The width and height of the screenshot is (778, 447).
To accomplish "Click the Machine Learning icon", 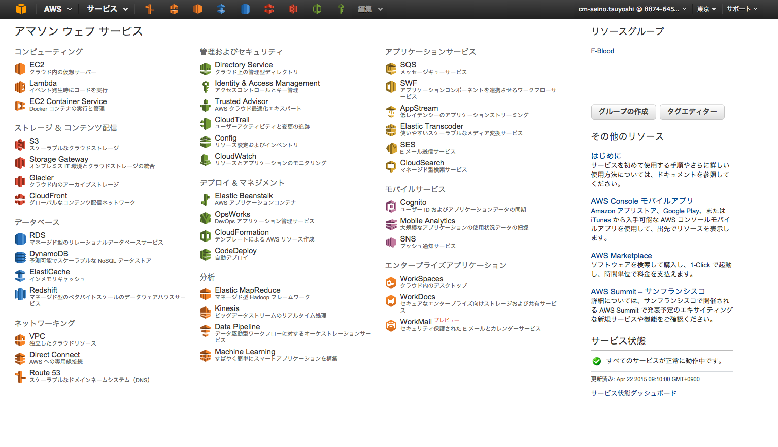I will [x=206, y=355].
